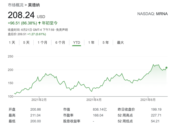The width and height of the screenshot is (177, 126).
Task: Click the 52 周高点 row label
Action: (x=125, y=115)
